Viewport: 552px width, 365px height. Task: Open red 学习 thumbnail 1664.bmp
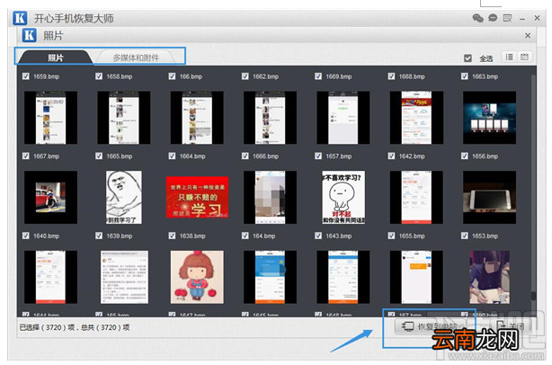(197, 197)
